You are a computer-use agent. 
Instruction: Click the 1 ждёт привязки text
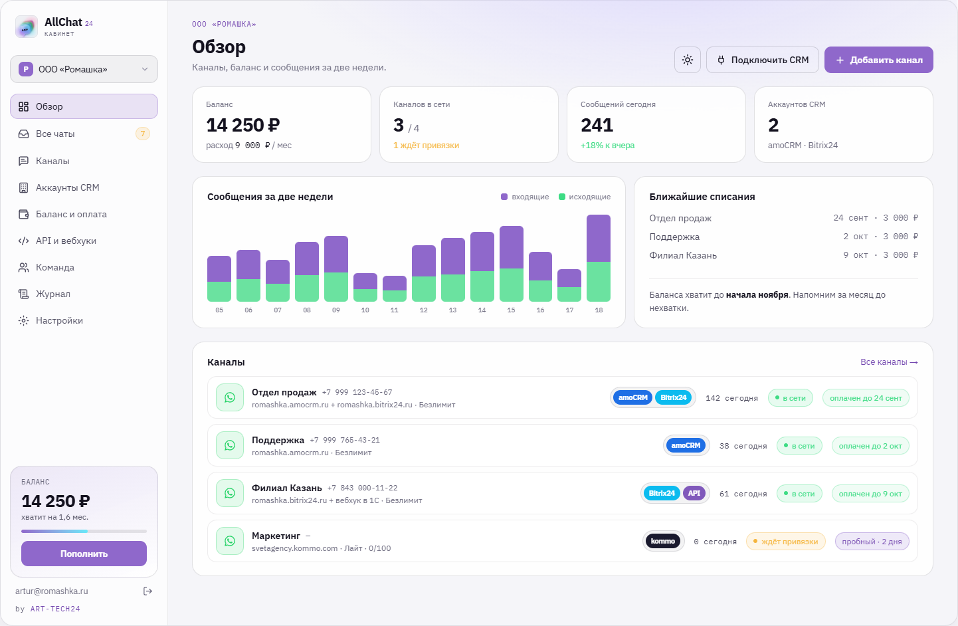[x=426, y=146]
